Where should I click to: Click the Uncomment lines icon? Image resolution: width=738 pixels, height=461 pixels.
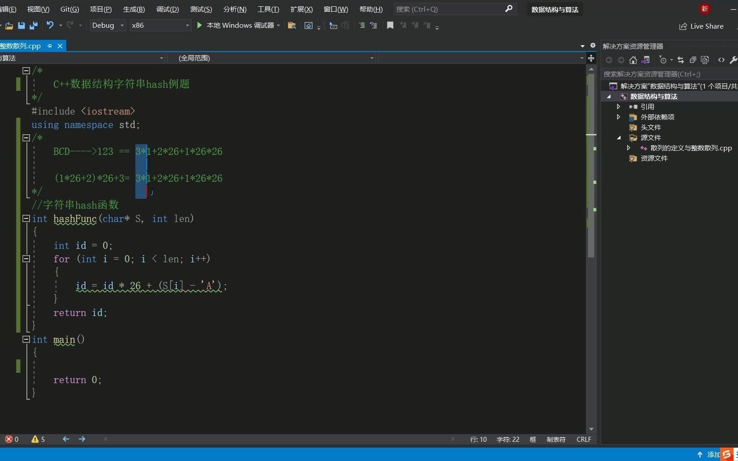pos(373,26)
